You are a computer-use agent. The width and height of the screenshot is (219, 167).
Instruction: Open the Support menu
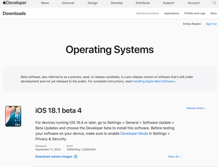[169, 3]
